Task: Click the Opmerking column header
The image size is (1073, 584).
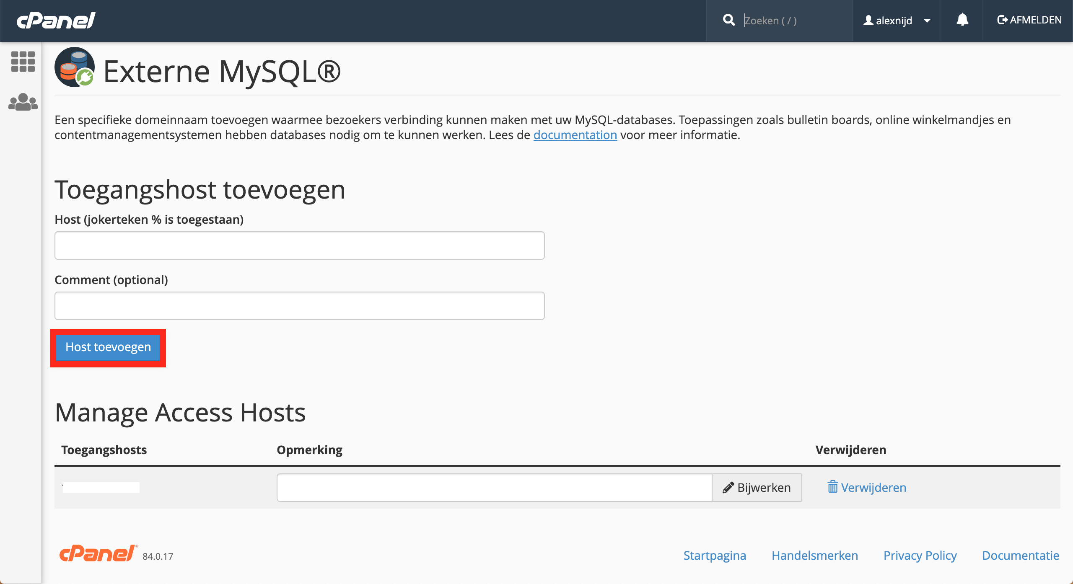Action: coord(310,450)
